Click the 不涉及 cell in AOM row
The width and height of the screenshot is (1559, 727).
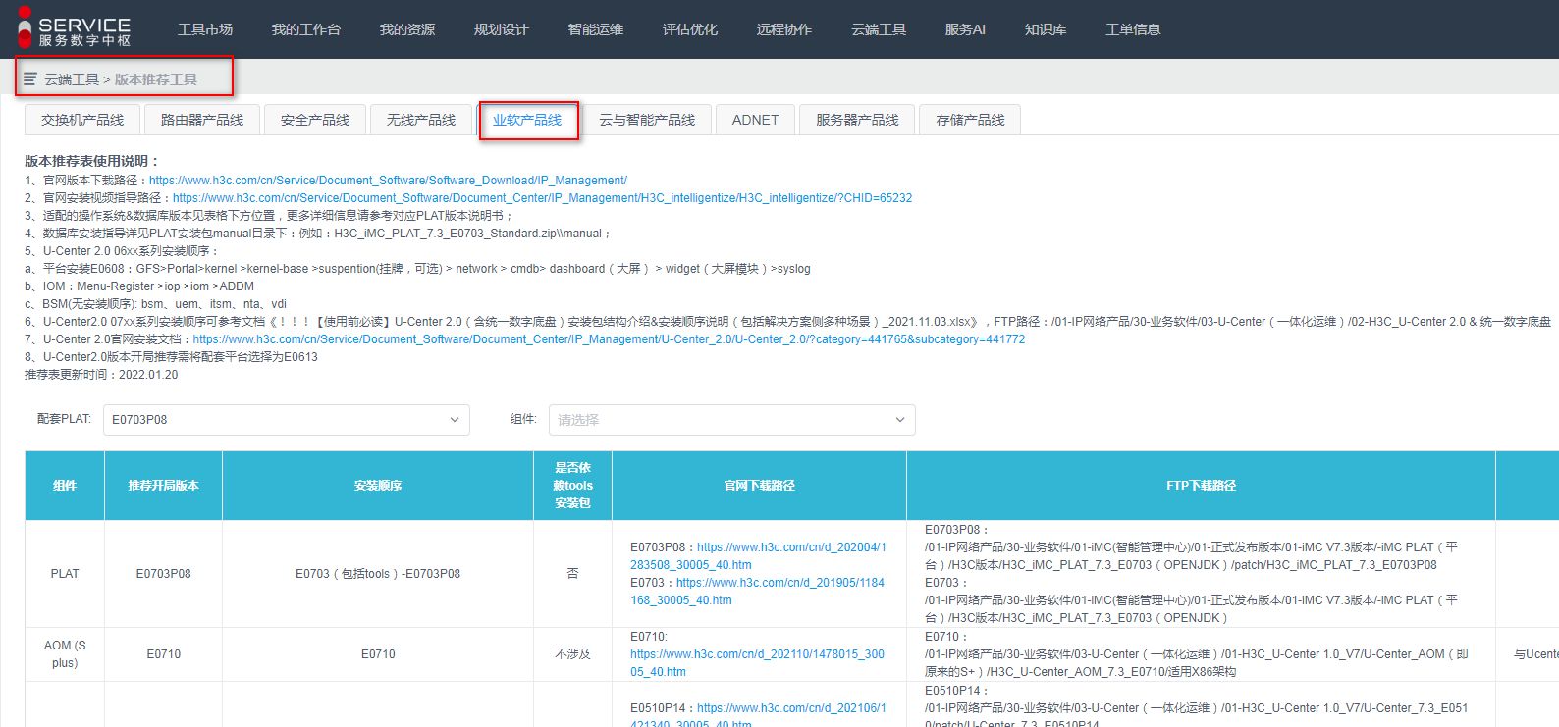point(572,654)
